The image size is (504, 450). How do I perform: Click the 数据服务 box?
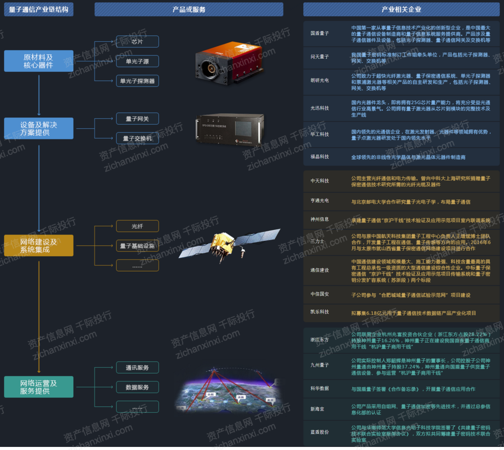click(x=137, y=387)
